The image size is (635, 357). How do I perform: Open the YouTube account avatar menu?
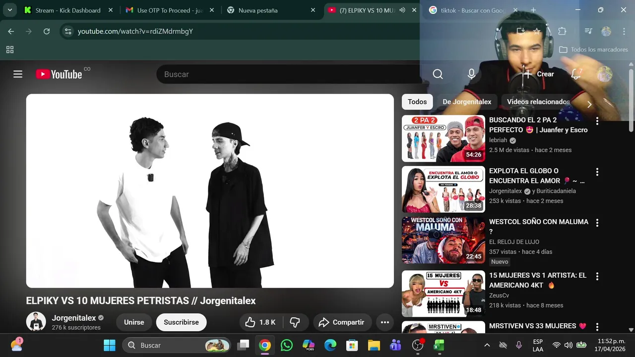coord(604,74)
